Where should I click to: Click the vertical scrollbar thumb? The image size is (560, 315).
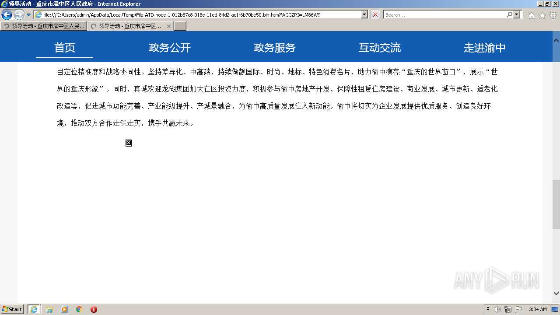pyautogui.click(x=556, y=204)
